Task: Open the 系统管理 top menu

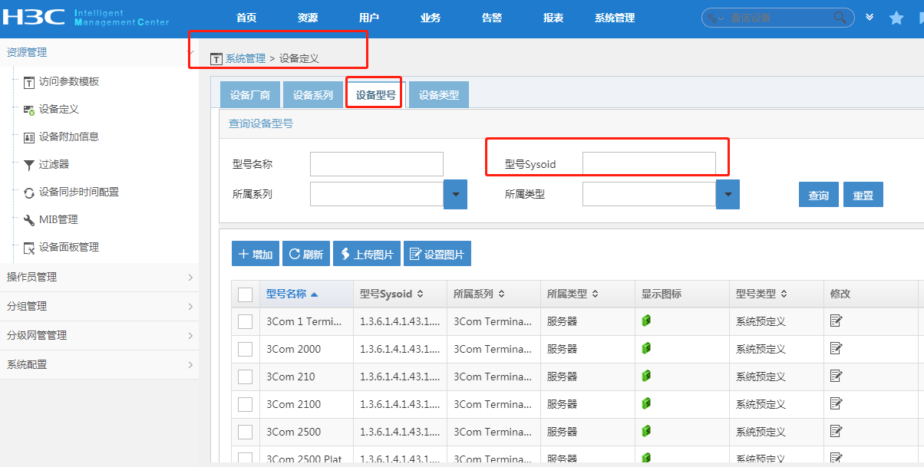Action: [x=615, y=18]
